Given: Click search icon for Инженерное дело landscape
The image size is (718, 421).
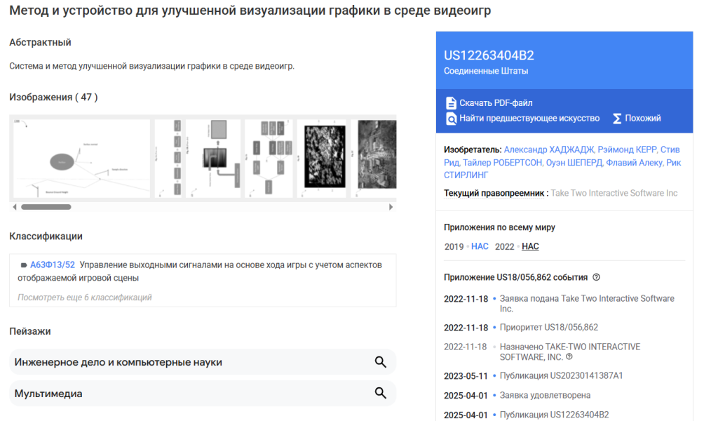Looking at the screenshot, I should [x=381, y=361].
